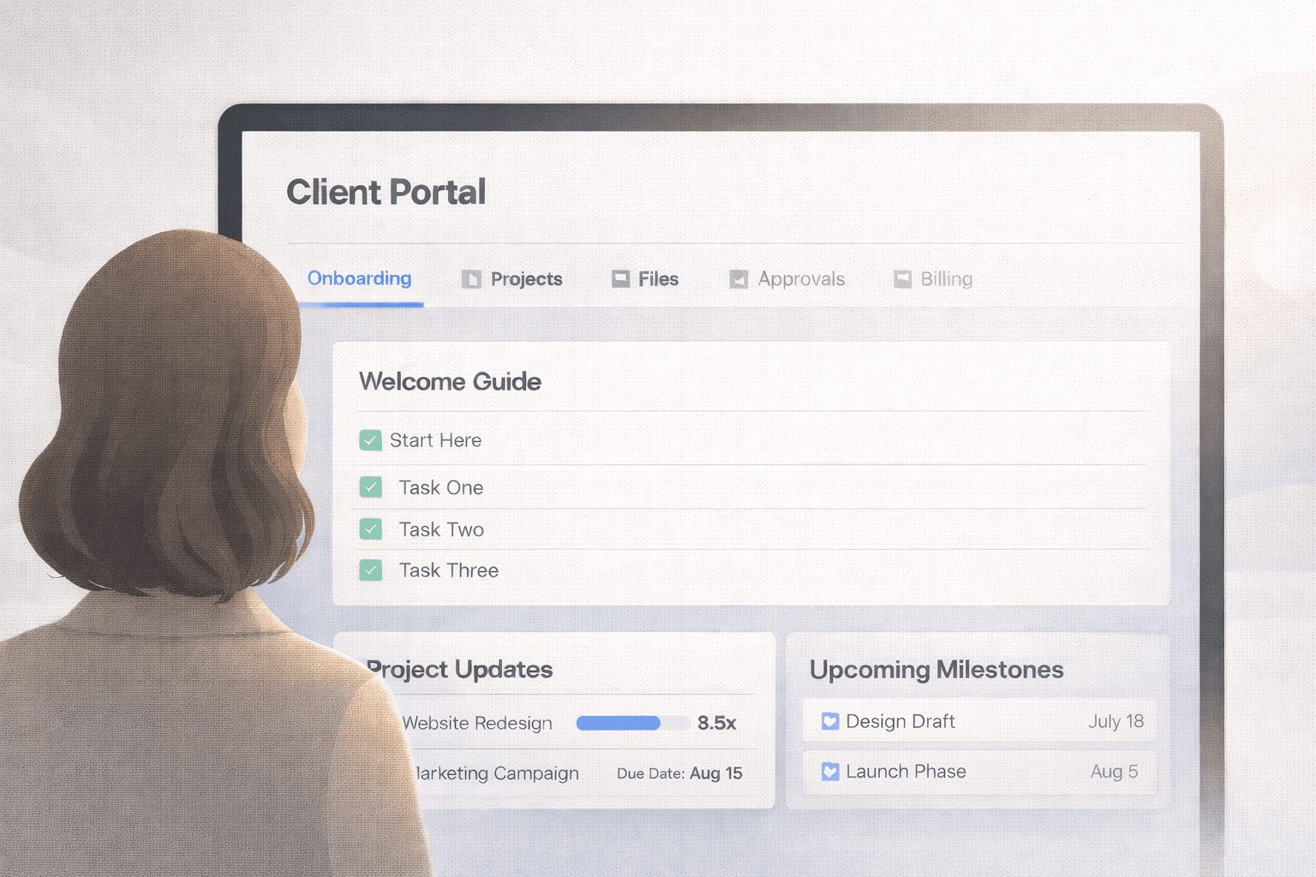Expand the Project Updates panel
Screen dimensions: 1316x877
click(458, 670)
